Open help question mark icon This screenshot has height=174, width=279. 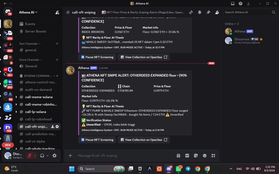[x=240, y=3]
